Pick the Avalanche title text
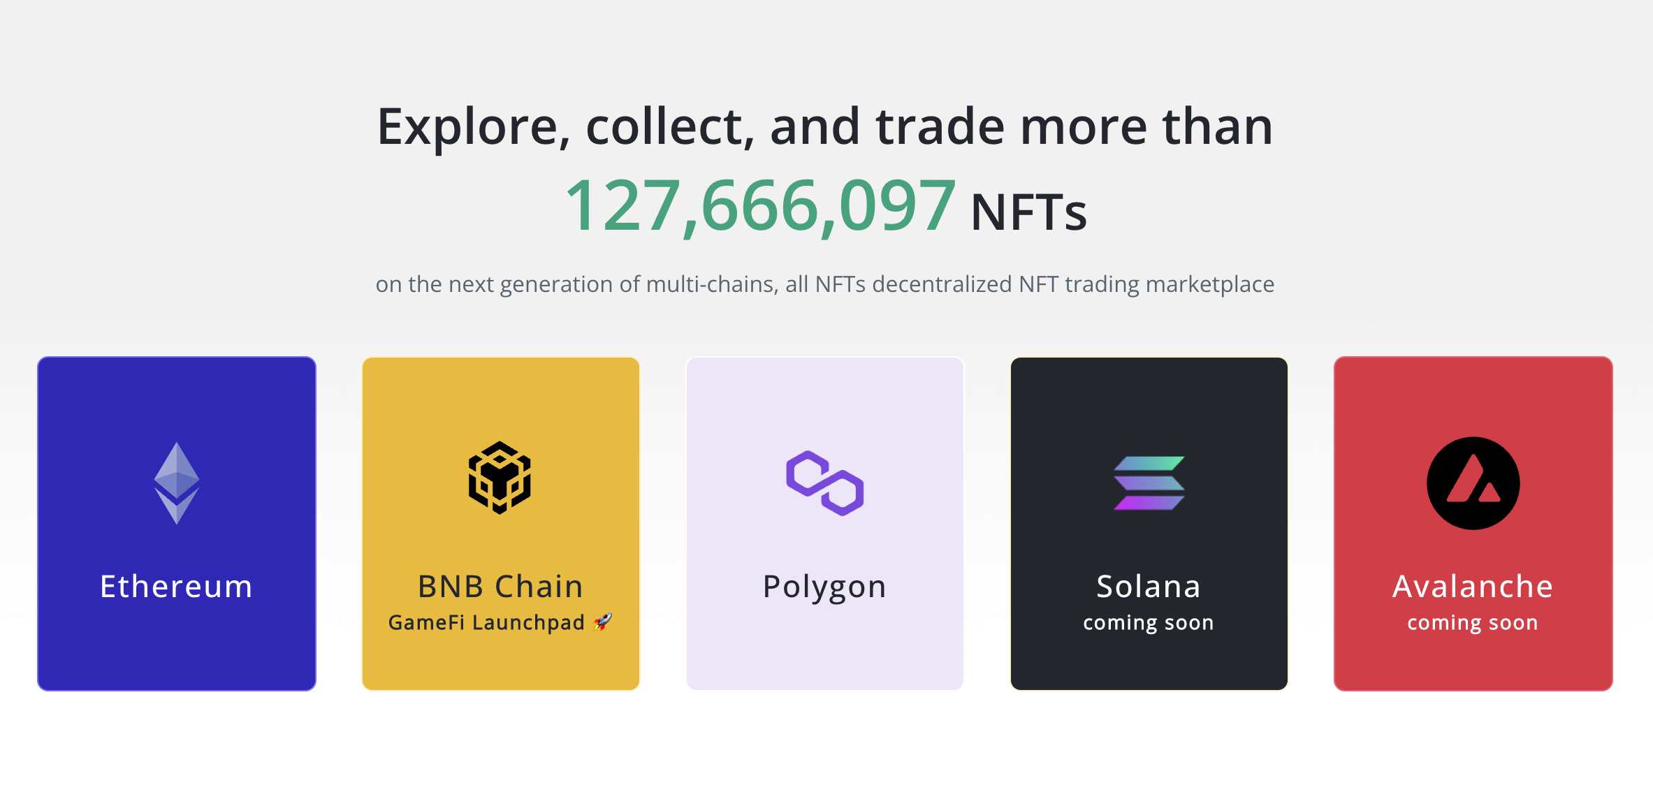1653x785 pixels. pos(1473,587)
